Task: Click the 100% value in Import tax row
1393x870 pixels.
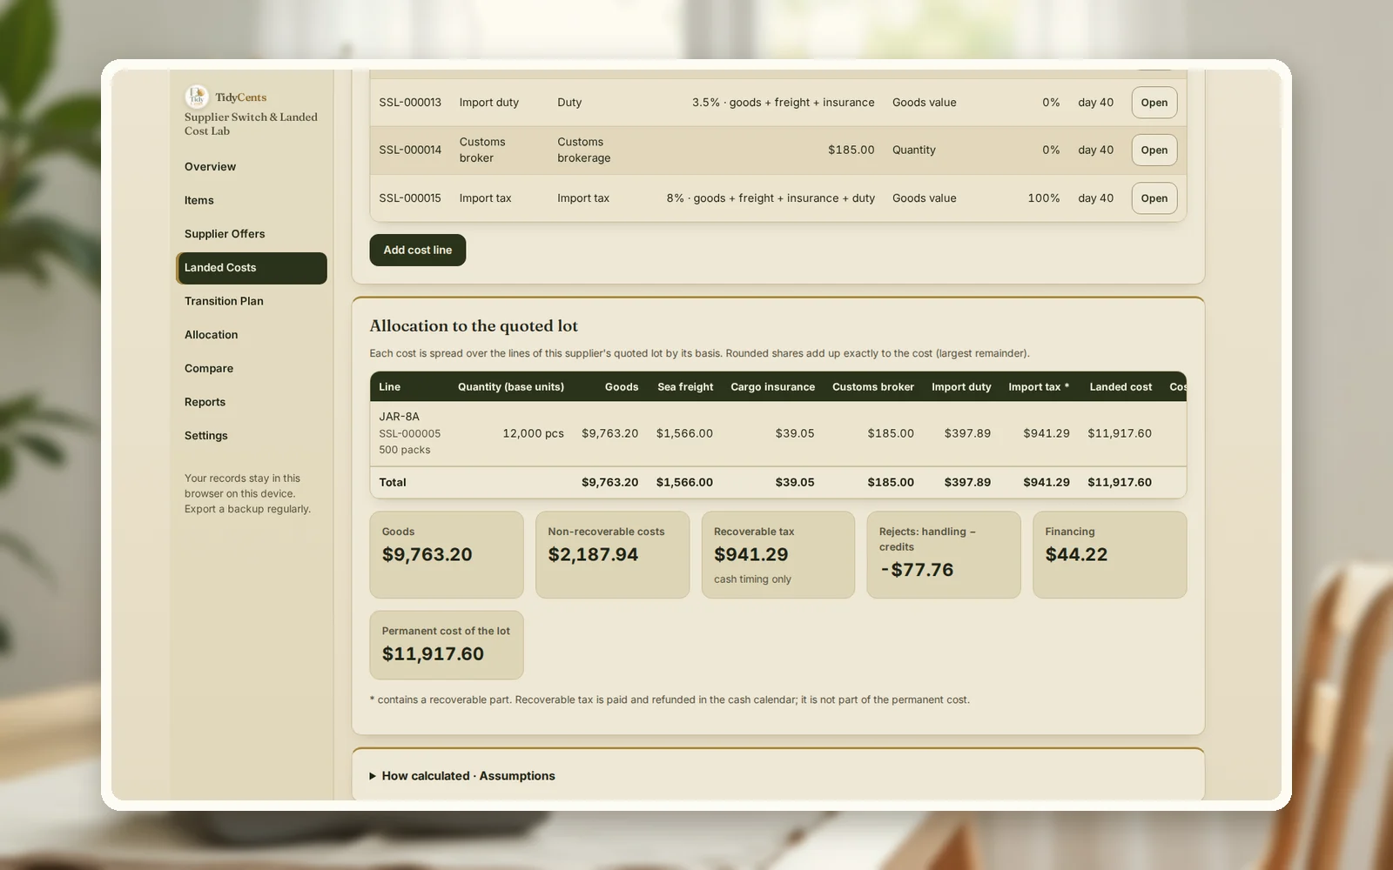Action: [x=1044, y=198]
